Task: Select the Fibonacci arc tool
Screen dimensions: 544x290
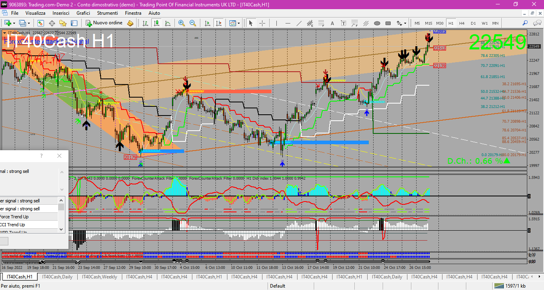Action: [355, 23]
